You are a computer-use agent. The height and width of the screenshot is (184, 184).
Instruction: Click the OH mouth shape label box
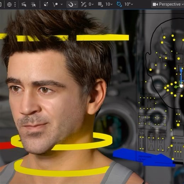click(x=152, y=128)
